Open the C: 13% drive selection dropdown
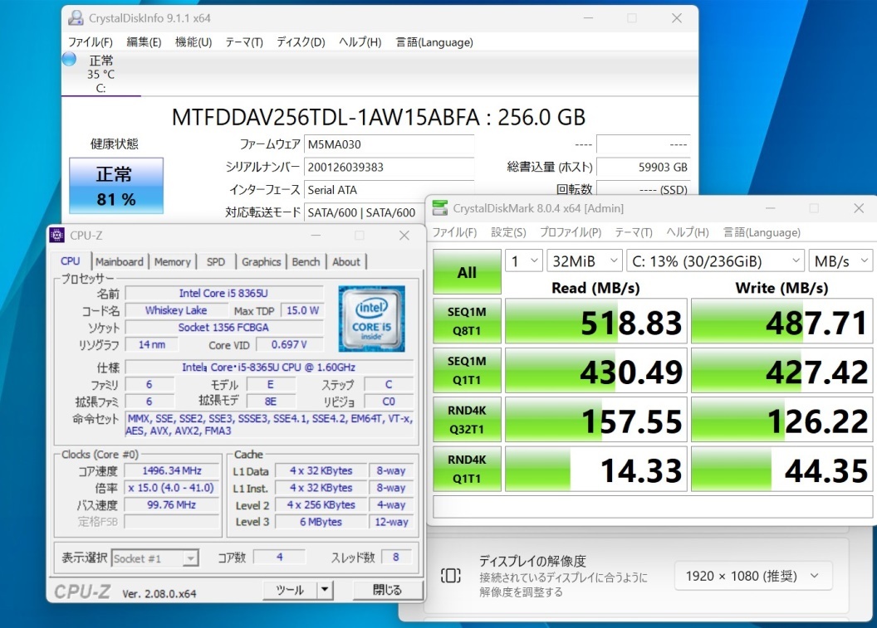877x628 pixels. coord(715,261)
